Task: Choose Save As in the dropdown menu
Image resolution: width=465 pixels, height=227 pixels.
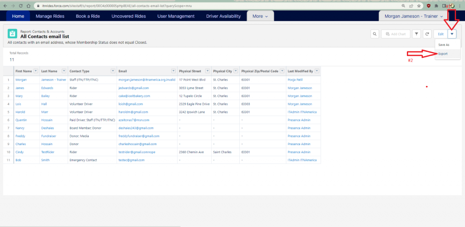Action: pyautogui.click(x=444, y=45)
